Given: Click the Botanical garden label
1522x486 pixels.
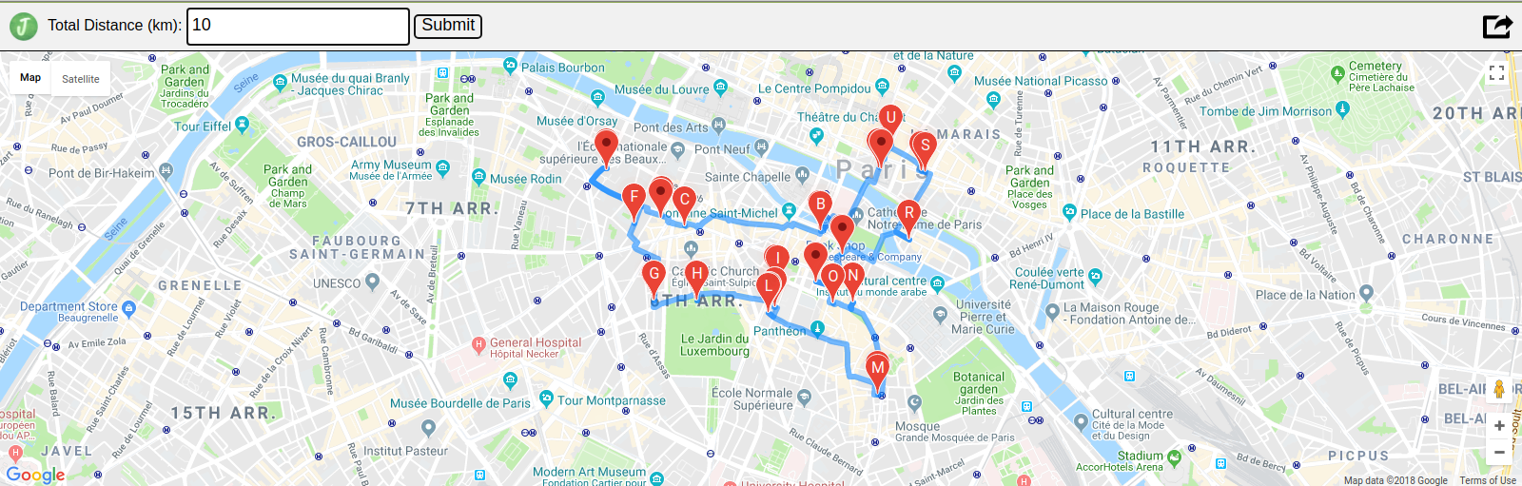Looking at the screenshot, I should click(x=978, y=383).
